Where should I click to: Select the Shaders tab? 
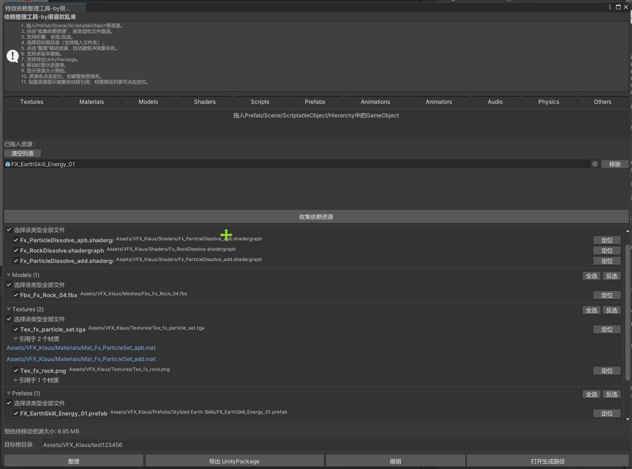pyautogui.click(x=205, y=101)
